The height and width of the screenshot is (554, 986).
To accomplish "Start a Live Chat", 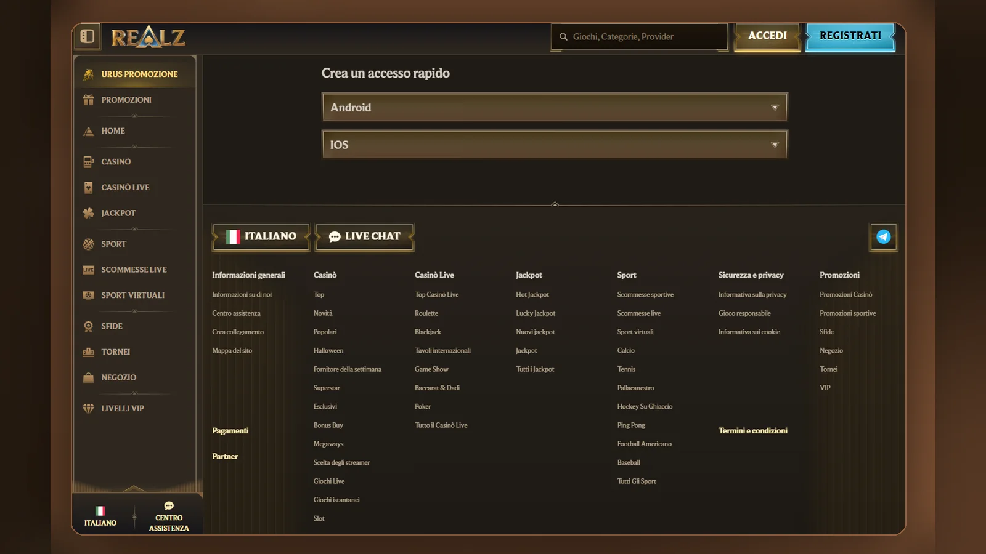I will [364, 237].
